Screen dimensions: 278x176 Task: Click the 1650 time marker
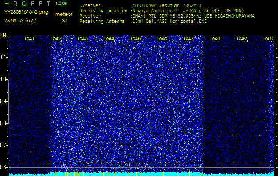pos(268,38)
